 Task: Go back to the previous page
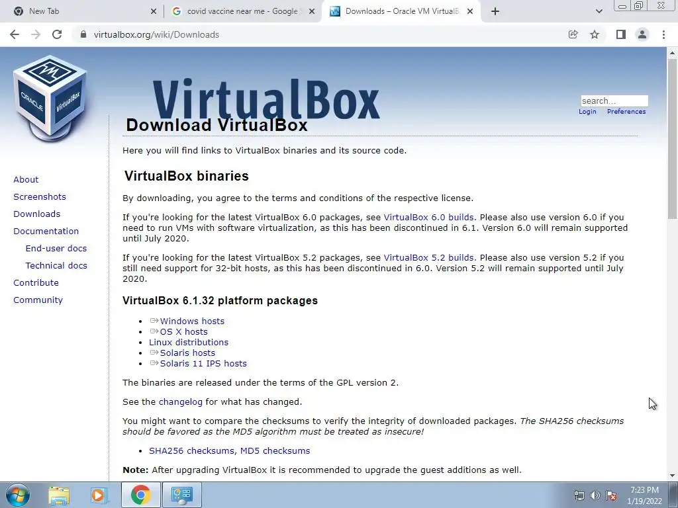15,34
